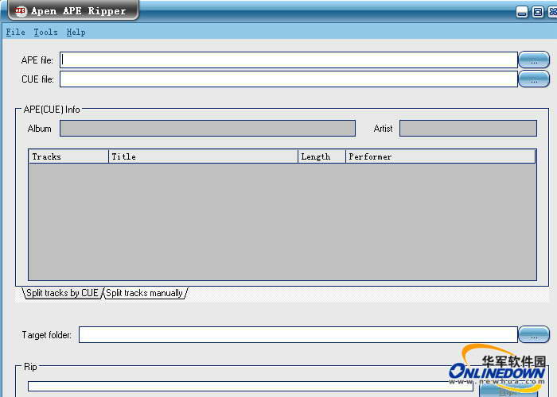
Task: Click the Tracks column header
Action: pos(68,156)
